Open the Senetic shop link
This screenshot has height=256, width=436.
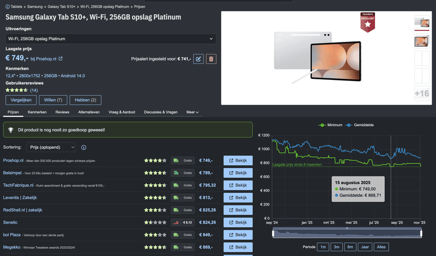click(x=10, y=222)
